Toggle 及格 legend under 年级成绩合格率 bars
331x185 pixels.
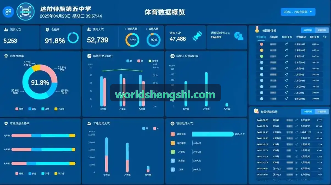coord(45,173)
